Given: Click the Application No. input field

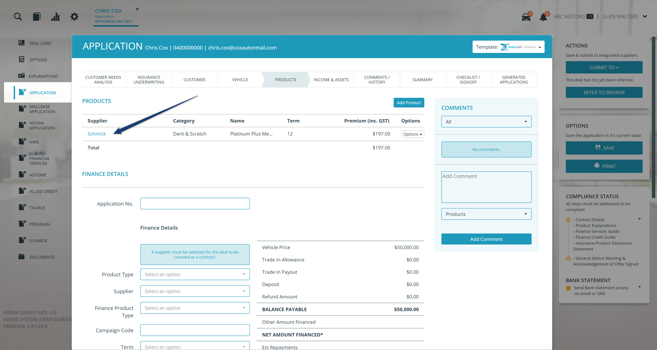Looking at the screenshot, I should [195, 204].
